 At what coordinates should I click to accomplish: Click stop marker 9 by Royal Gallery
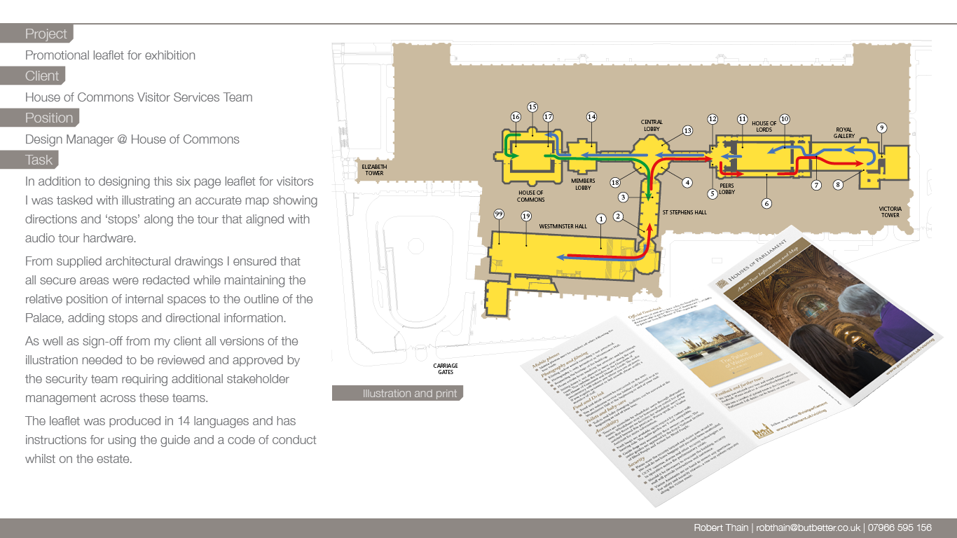pyautogui.click(x=881, y=127)
